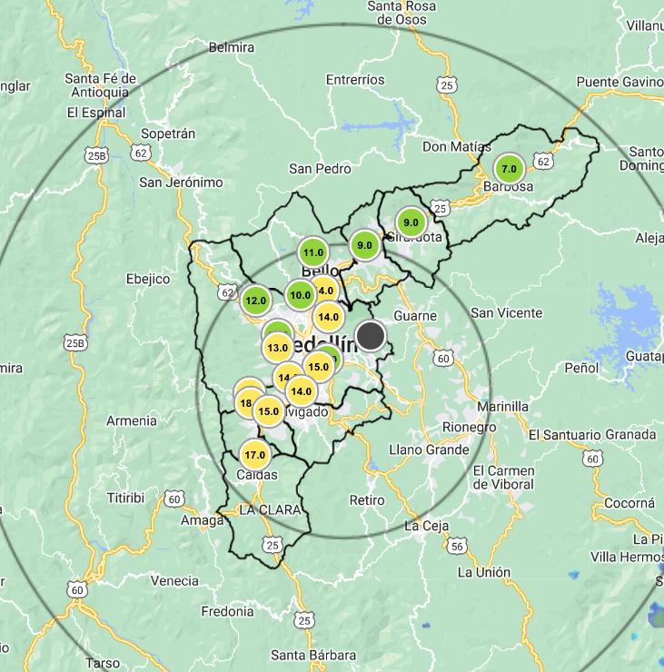Click the green 10.0 station marker
Viewport: 664px width, 672px height.
300,295
